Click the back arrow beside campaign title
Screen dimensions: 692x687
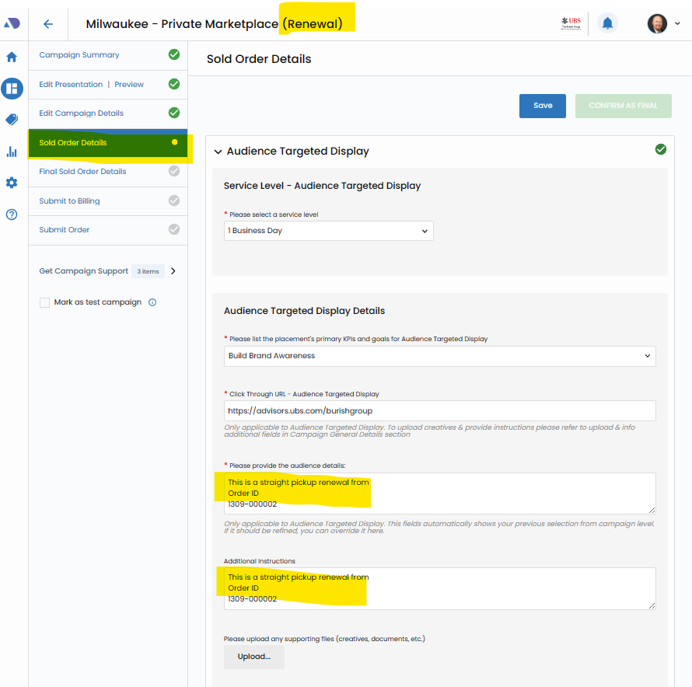click(x=48, y=24)
